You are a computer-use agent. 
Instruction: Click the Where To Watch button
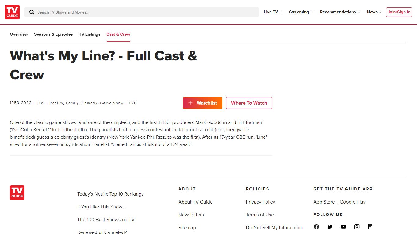[x=249, y=103]
